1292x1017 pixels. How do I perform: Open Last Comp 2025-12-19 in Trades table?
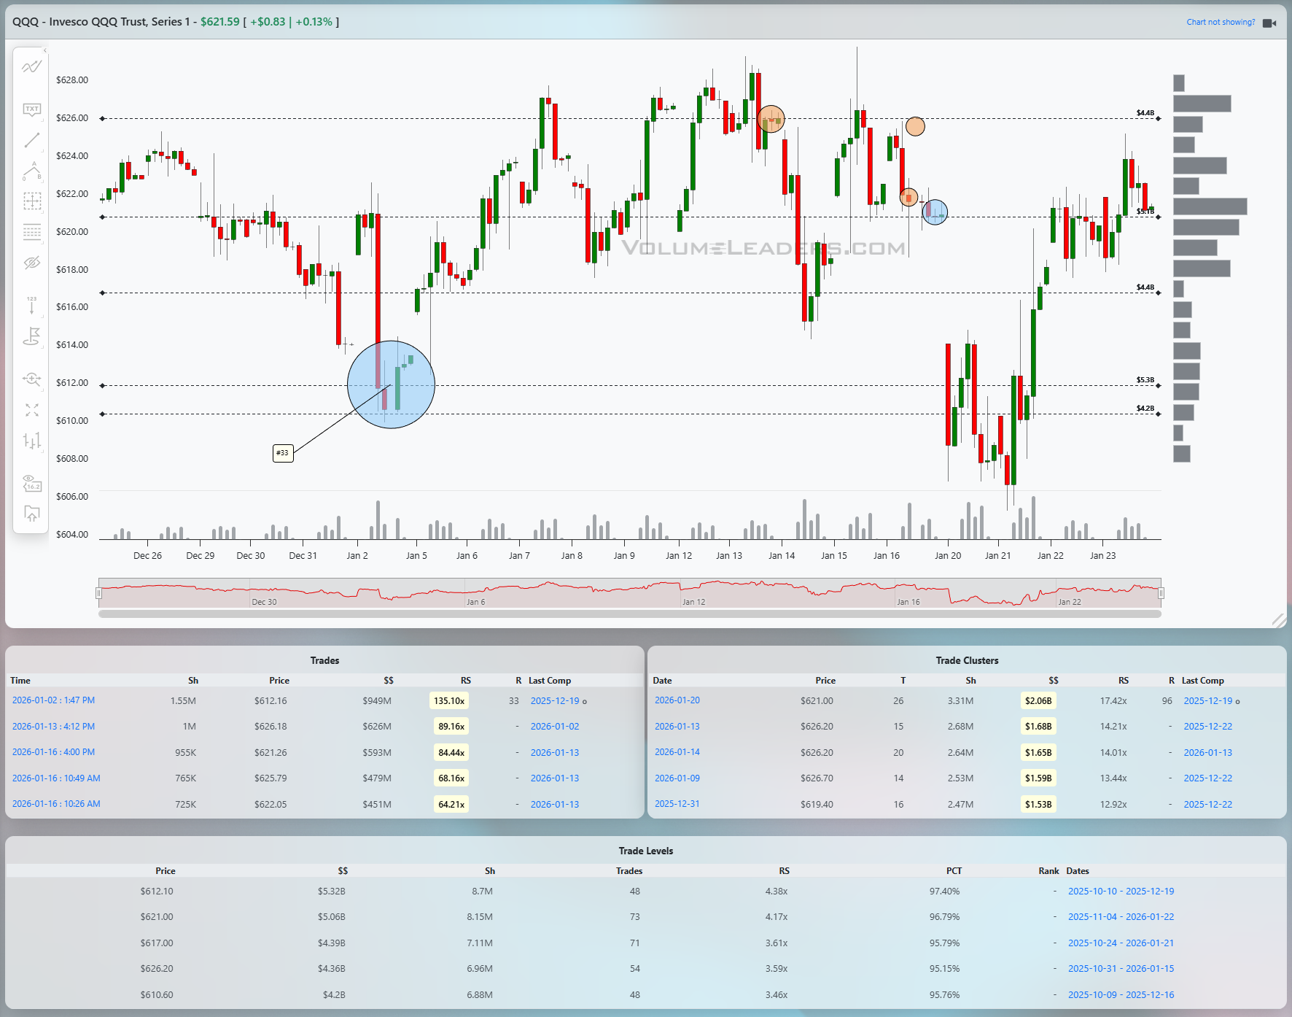click(x=555, y=701)
